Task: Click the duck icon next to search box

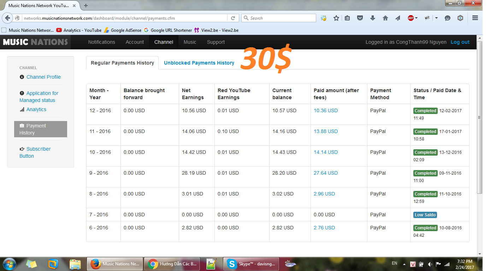Action: point(324,18)
